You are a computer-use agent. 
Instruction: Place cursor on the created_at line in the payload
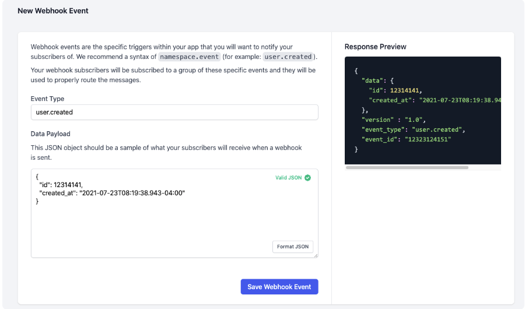click(x=111, y=192)
